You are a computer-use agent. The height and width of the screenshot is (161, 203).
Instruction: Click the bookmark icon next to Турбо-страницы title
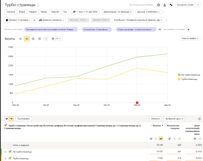tap(38, 5)
